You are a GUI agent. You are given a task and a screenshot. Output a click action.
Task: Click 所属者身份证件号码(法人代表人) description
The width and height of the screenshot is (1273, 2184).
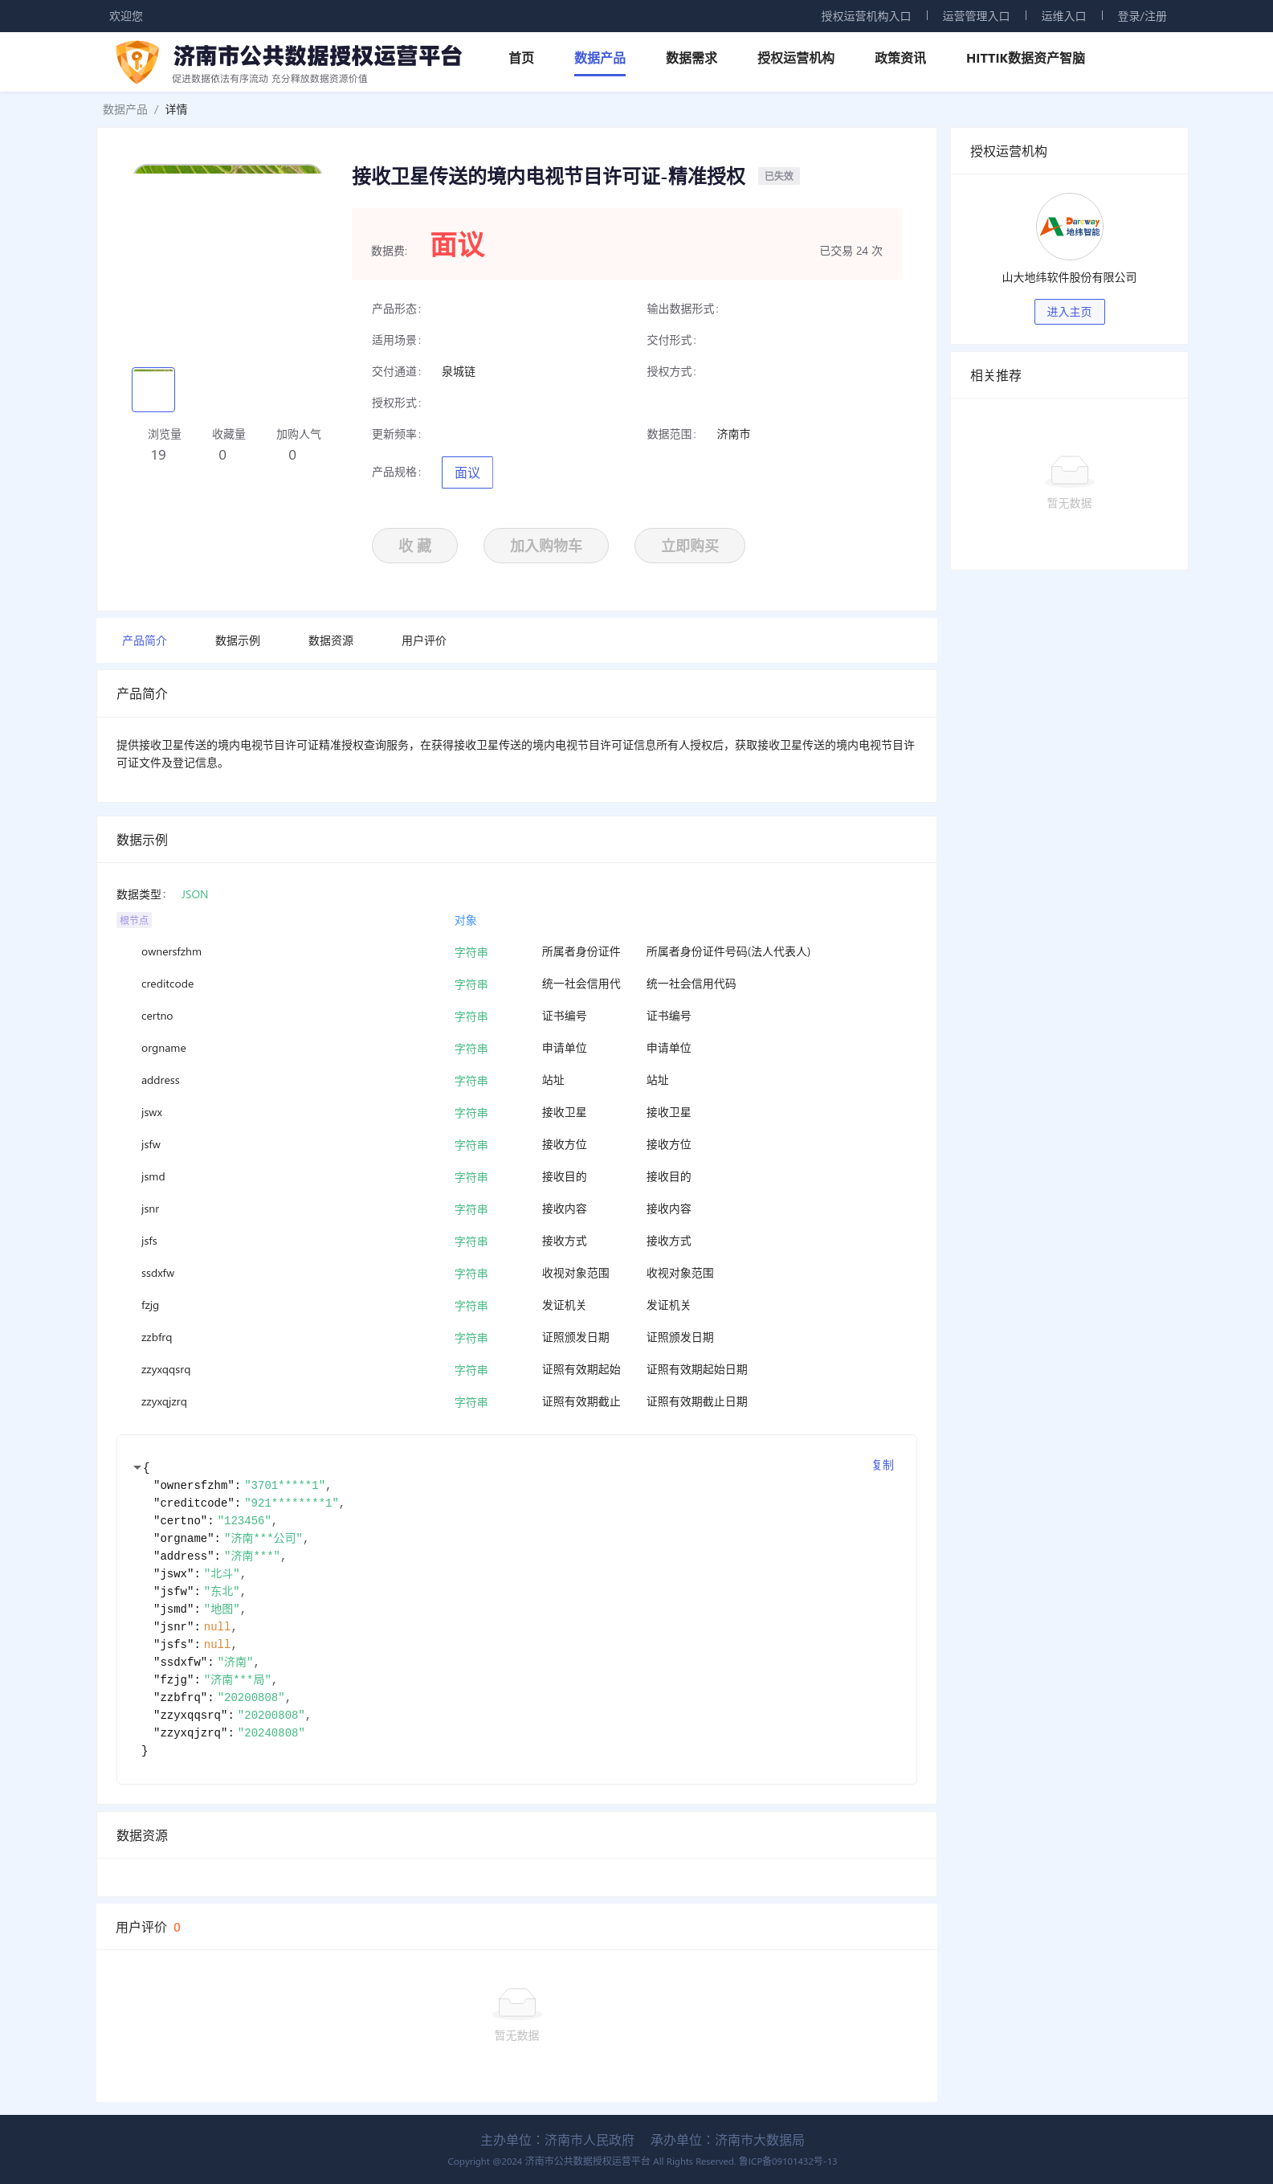(728, 951)
